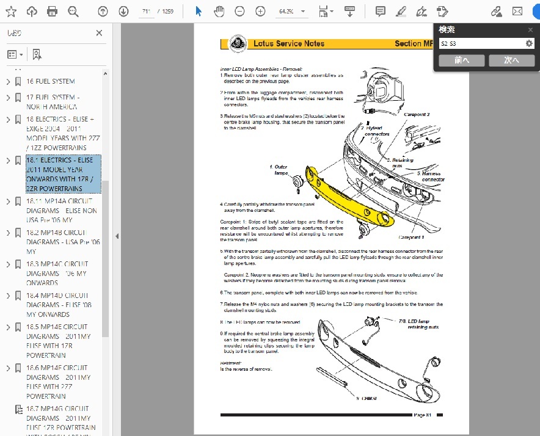
Task: Add a comment with speech bubble icon
Action: 380,12
